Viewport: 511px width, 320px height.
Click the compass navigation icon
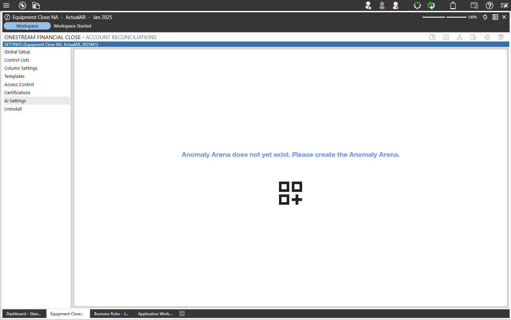click(22, 5)
